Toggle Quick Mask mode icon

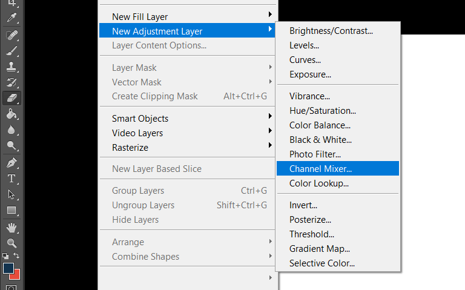click(12, 288)
